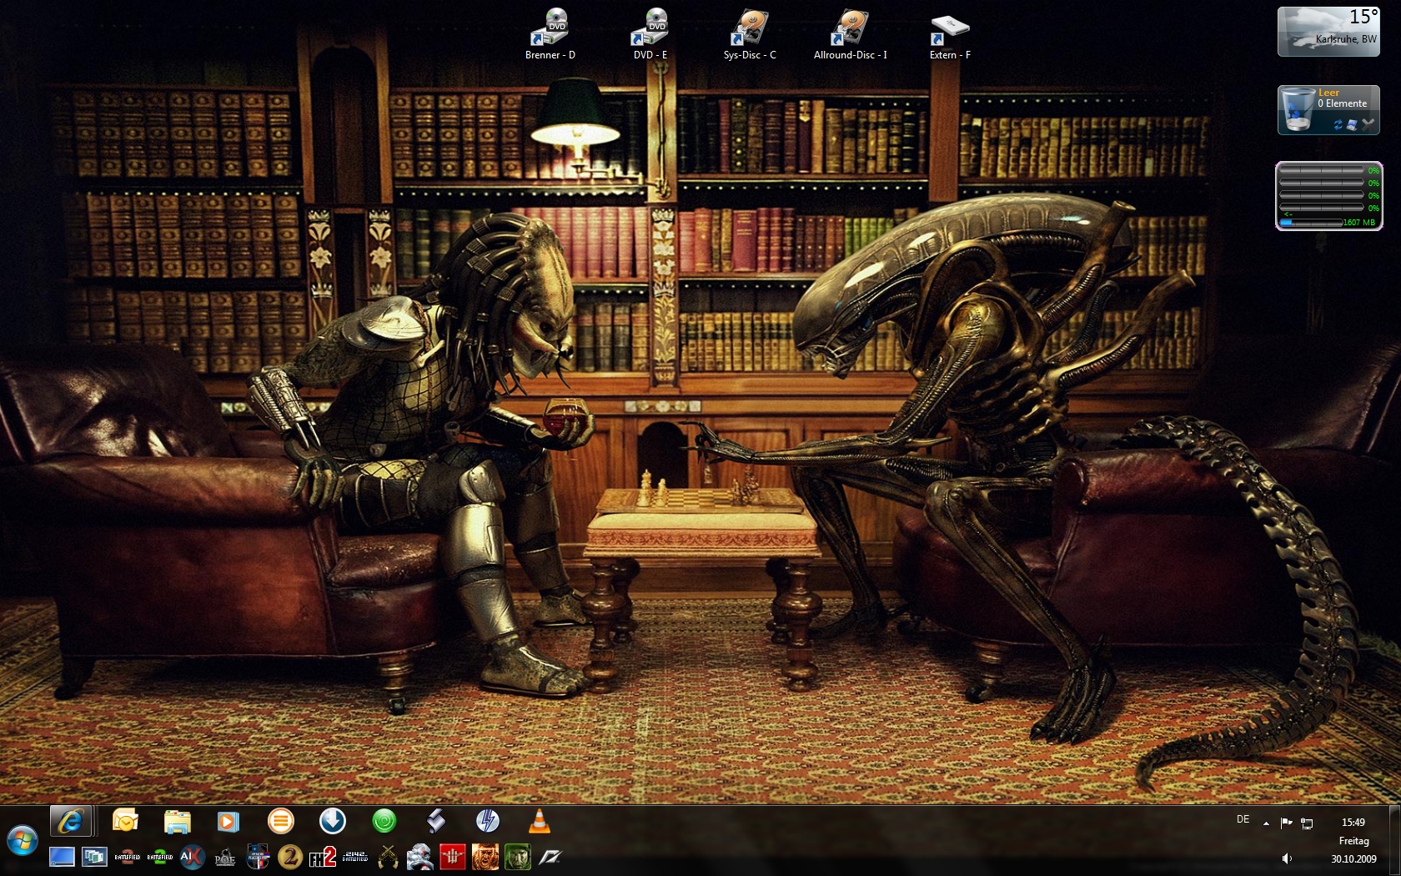Click the Switch between windows quick launch icon

tap(94, 857)
